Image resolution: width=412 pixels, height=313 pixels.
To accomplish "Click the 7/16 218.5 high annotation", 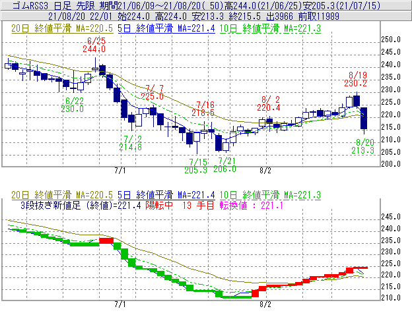I will coord(203,109).
